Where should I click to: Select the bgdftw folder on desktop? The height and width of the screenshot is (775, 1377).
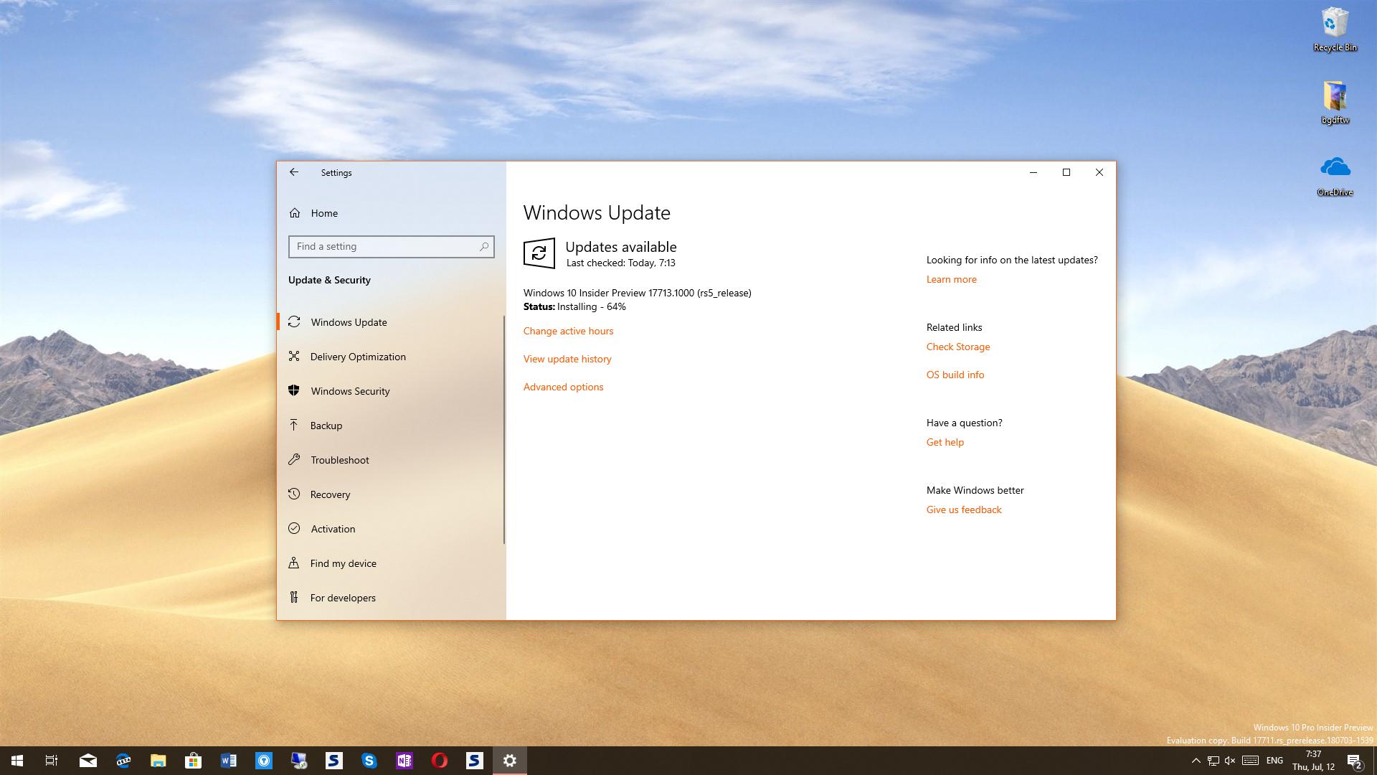click(x=1335, y=103)
